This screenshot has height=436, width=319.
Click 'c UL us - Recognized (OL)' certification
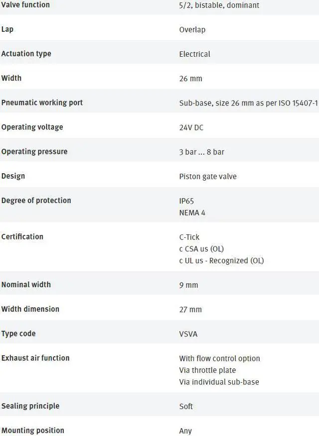[221, 261]
